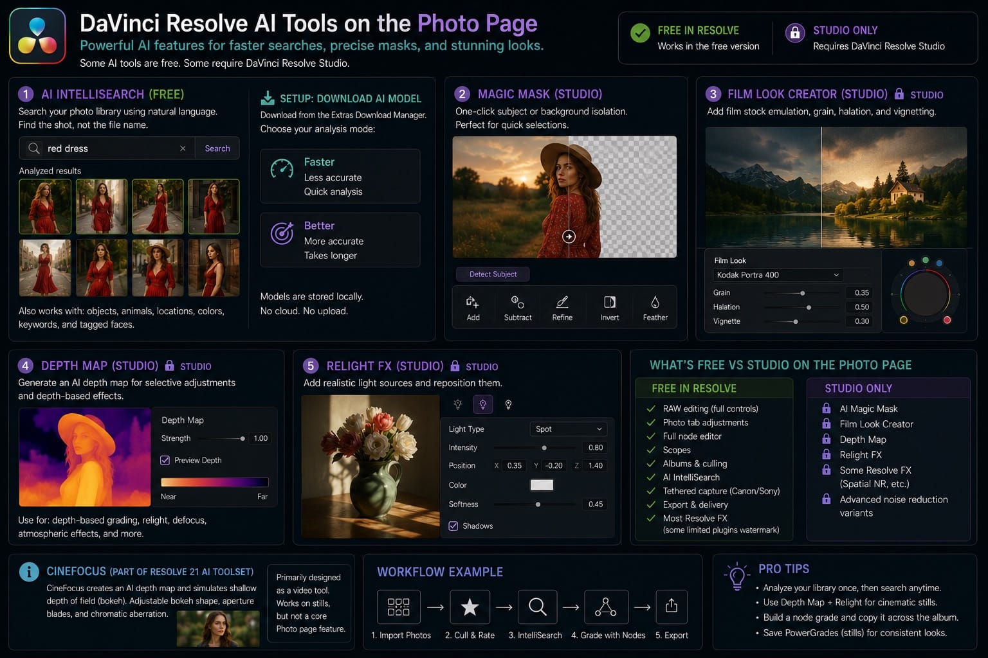Click the Magic Mask split handle arrow
Screen dimensions: 988x658
coord(569,236)
